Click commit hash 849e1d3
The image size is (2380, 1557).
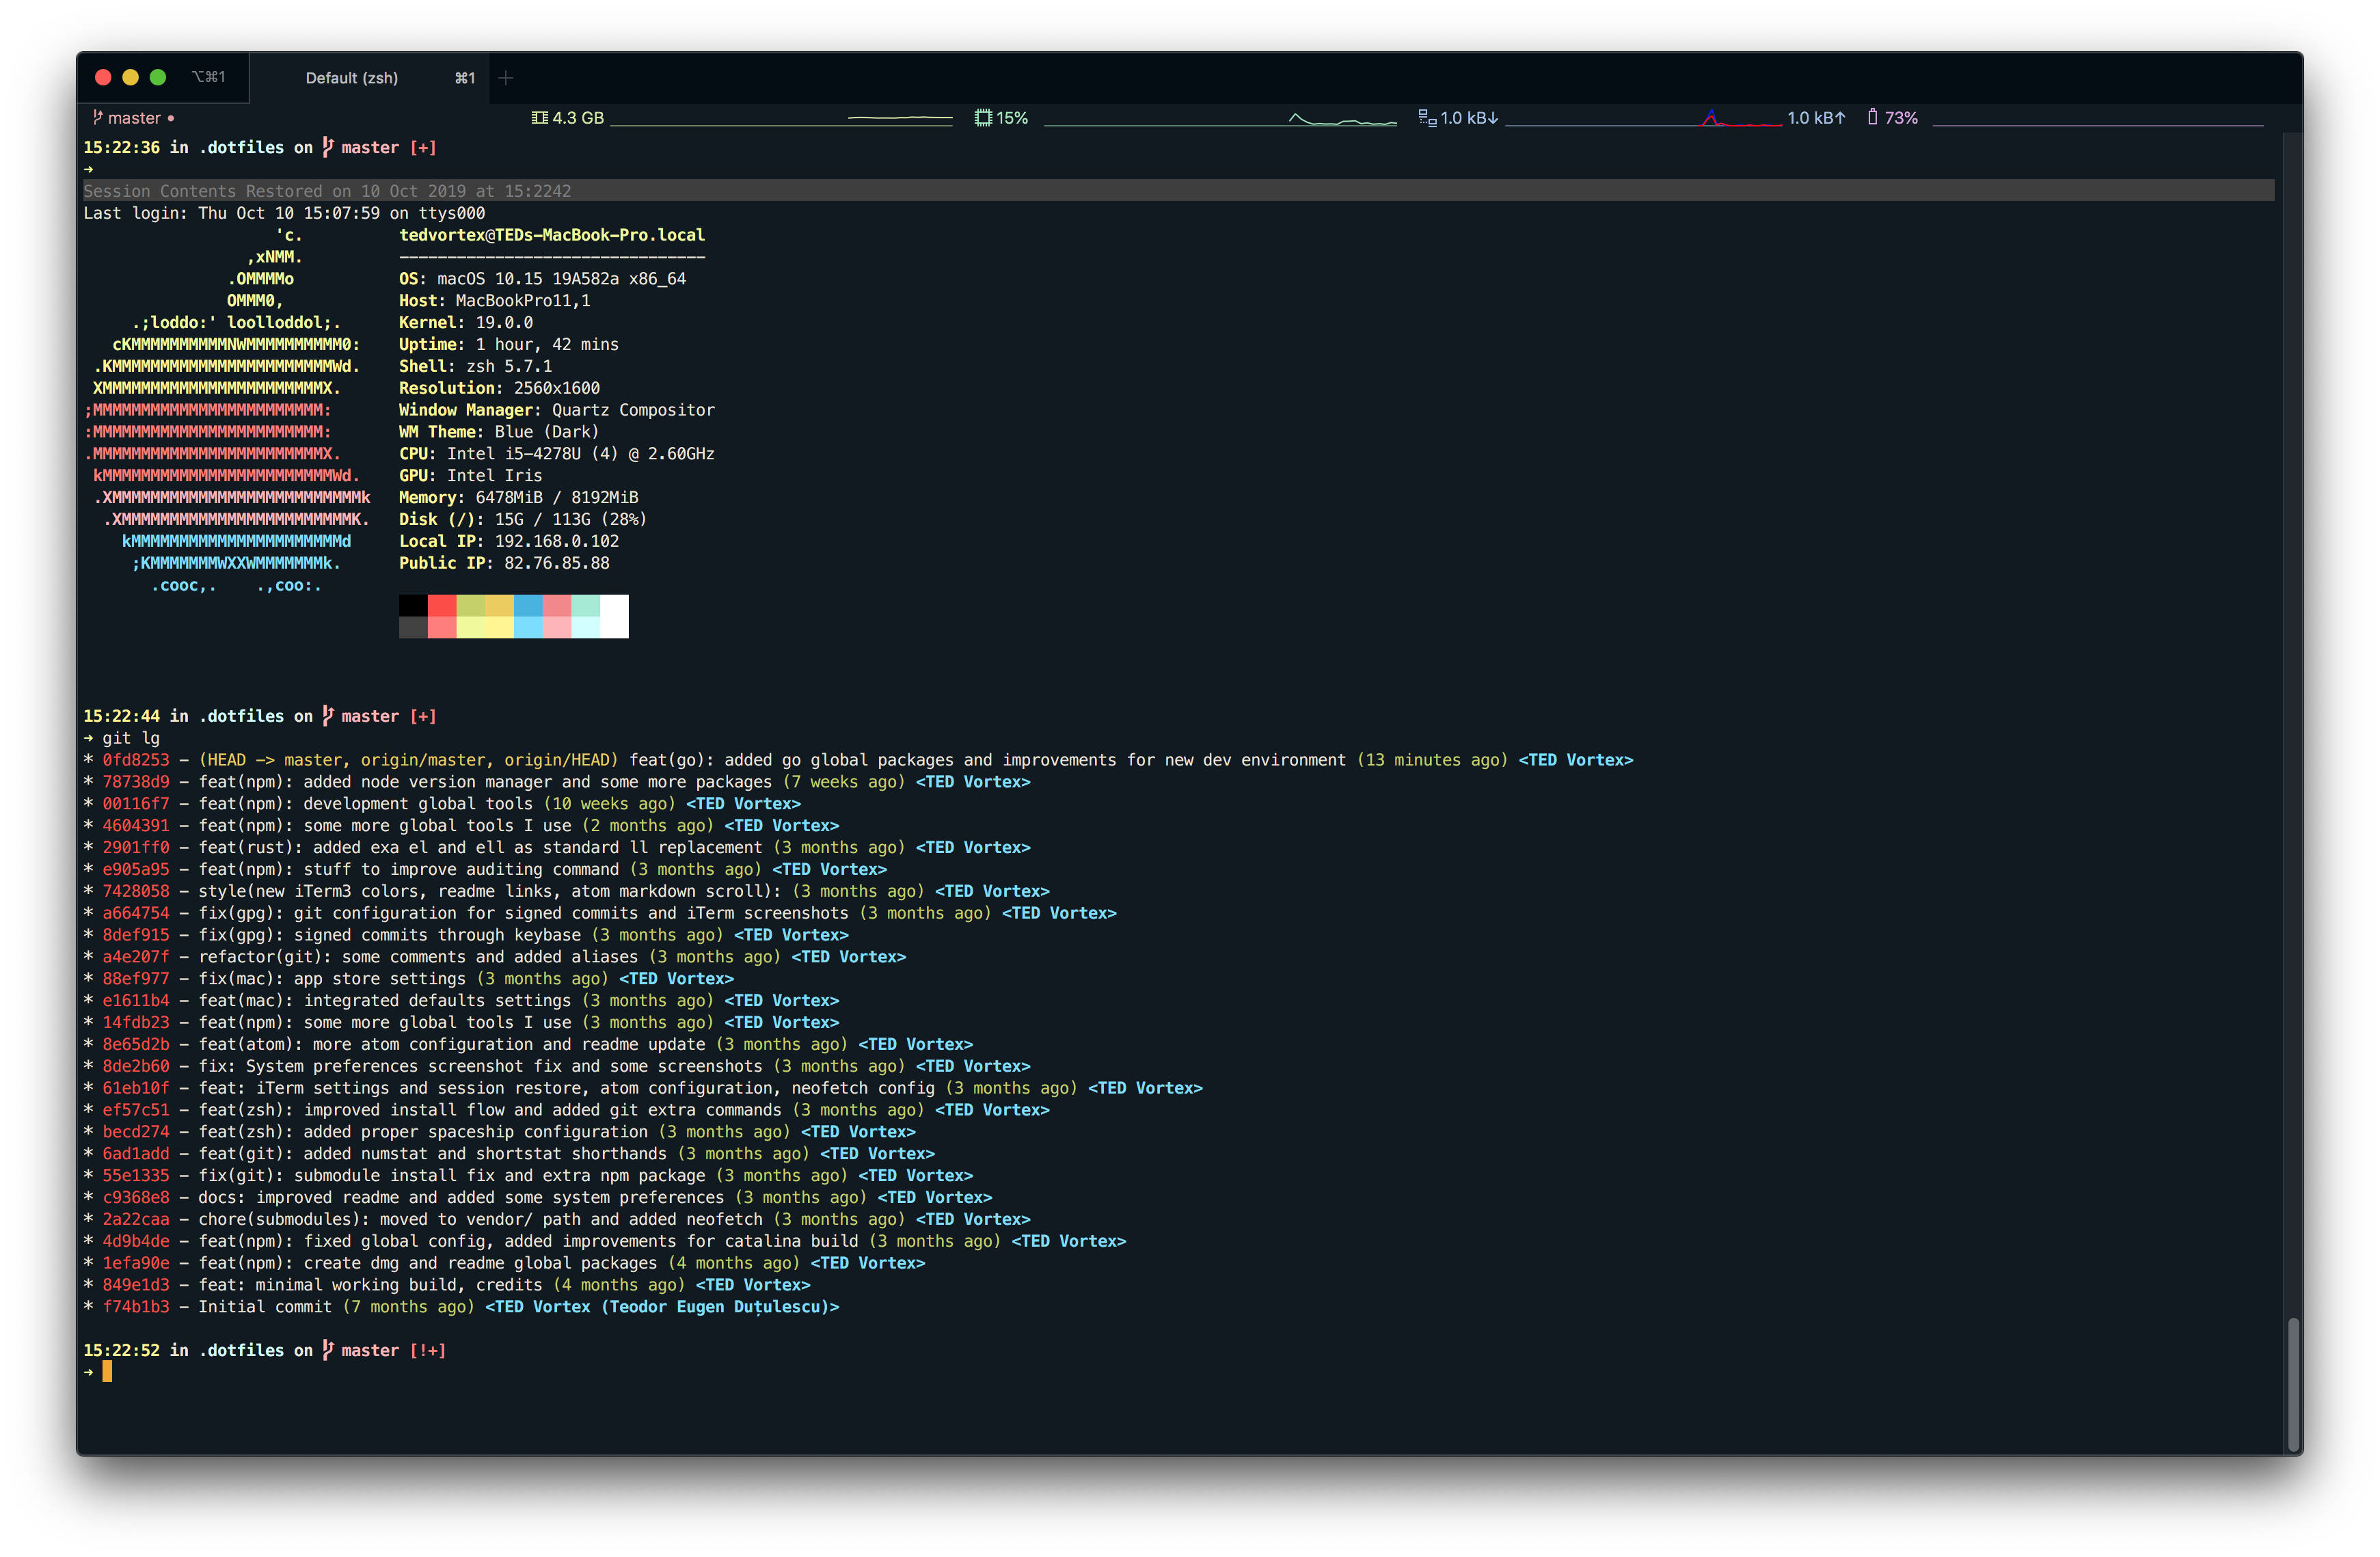coord(136,1285)
